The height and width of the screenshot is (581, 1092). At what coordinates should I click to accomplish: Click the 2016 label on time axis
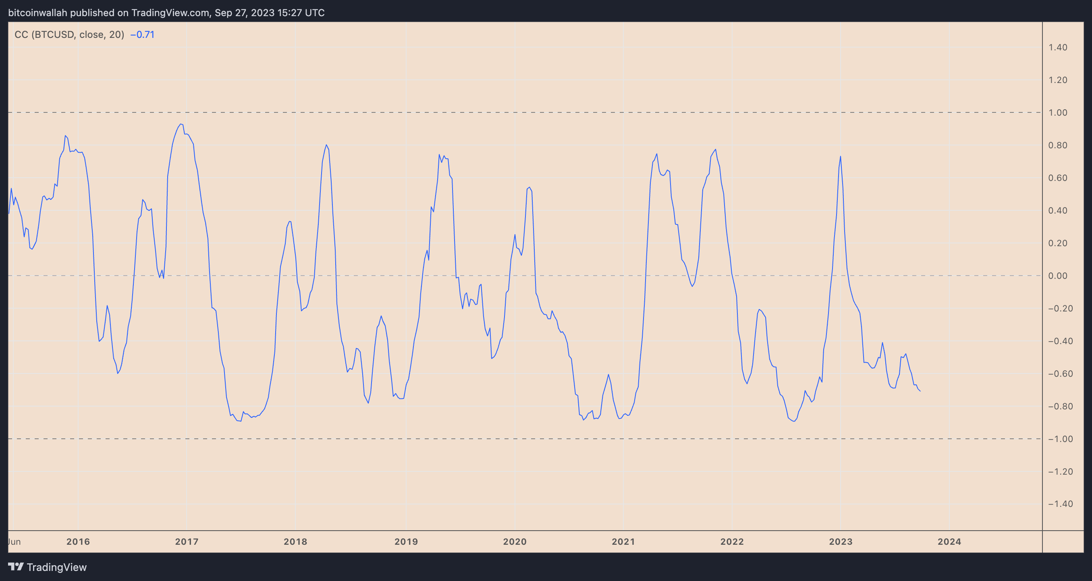tap(78, 542)
